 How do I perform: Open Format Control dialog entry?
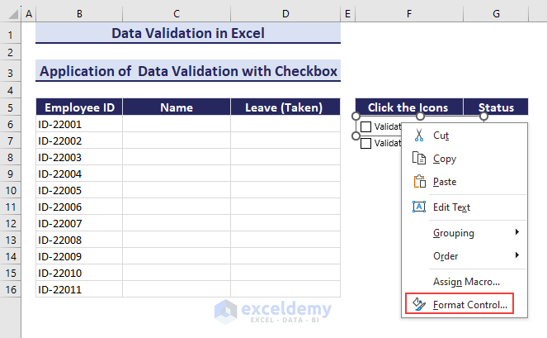469,305
